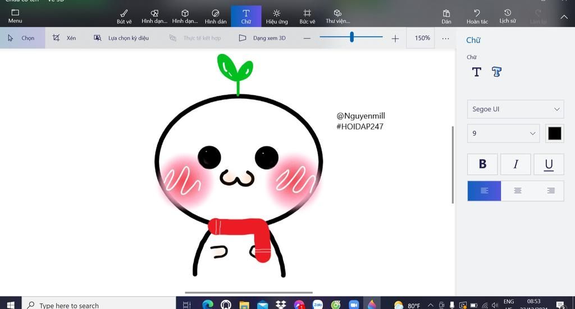Activate the Chọn select tool
Screen dimensions: 575x309
coord(22,38)
